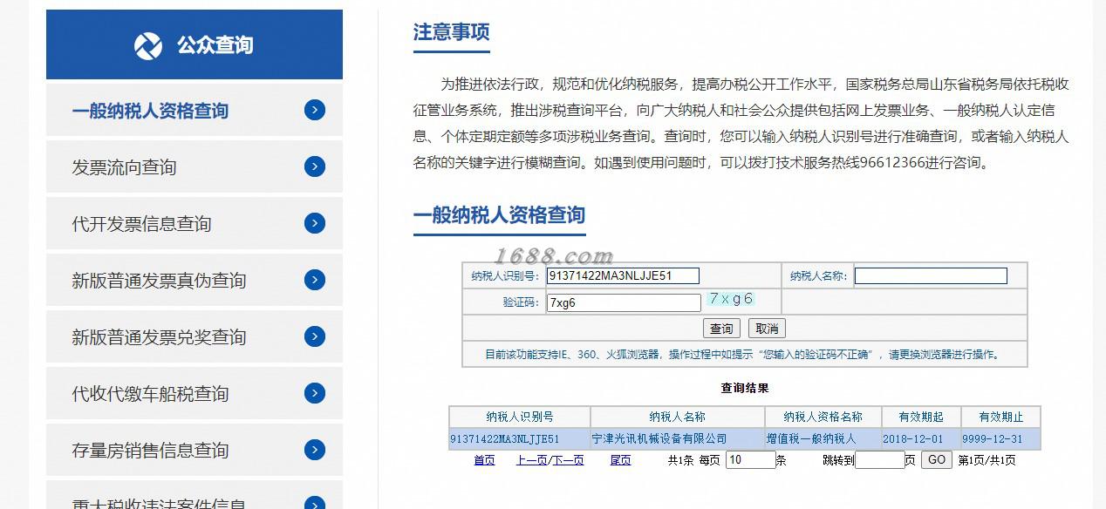1106x509 pixels.
Task: Focus the 验证码 input field
Action: tap(624, 302)
